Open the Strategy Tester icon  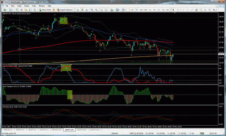coord(35,10)
